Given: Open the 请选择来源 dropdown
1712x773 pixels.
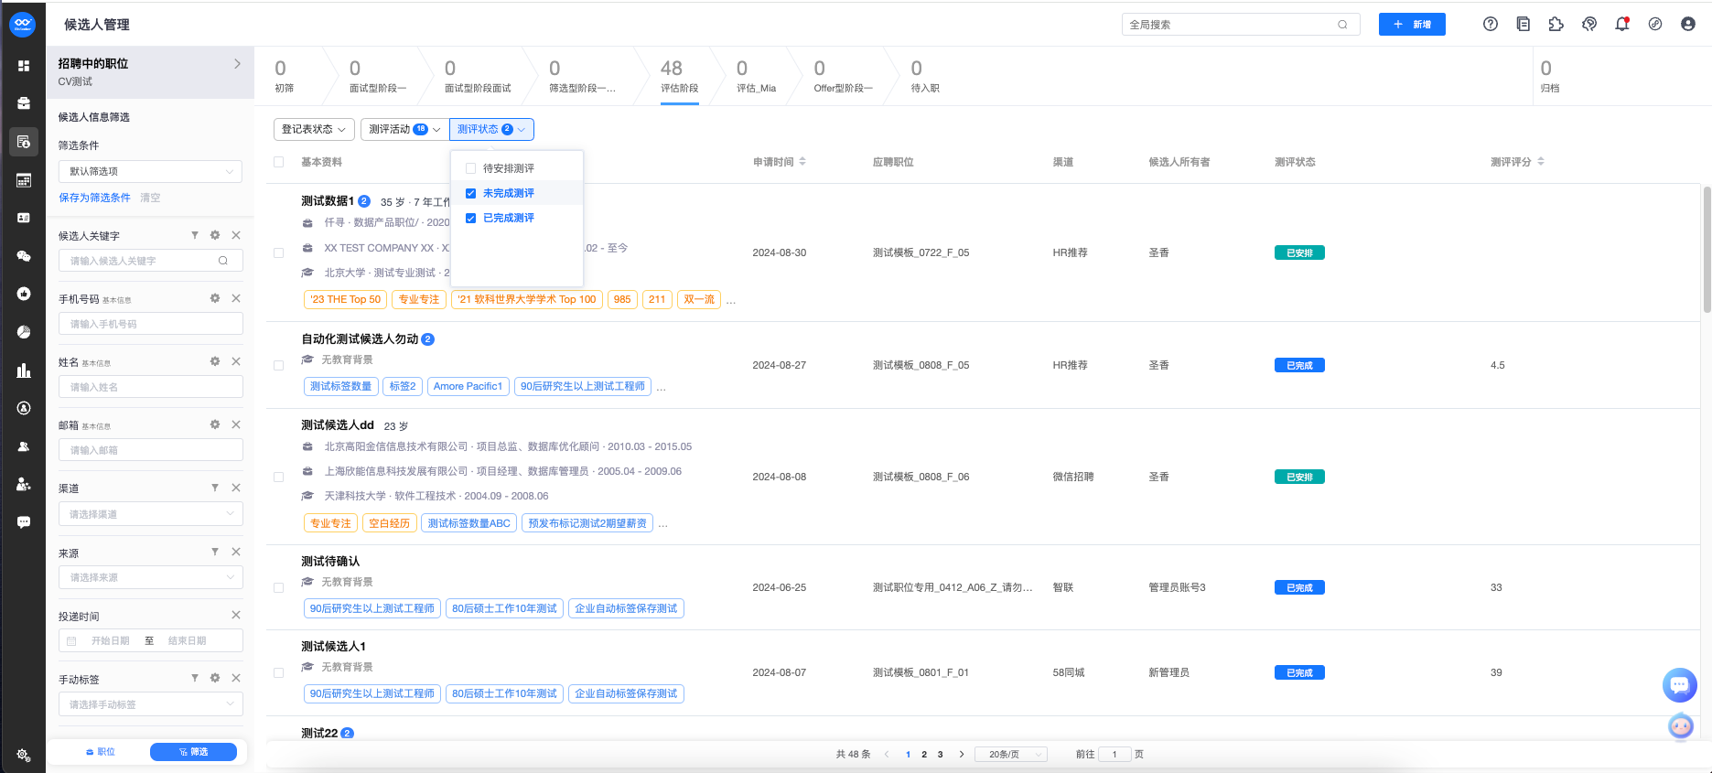Looking at the screenshot, I should coord(151,577).
